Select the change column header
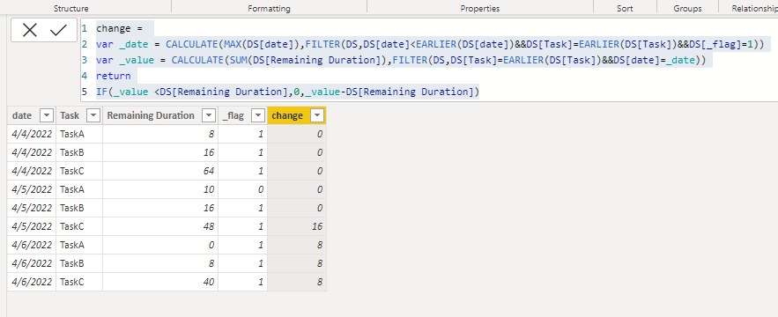This screenshot has width=778, height=317. (297, 115)
